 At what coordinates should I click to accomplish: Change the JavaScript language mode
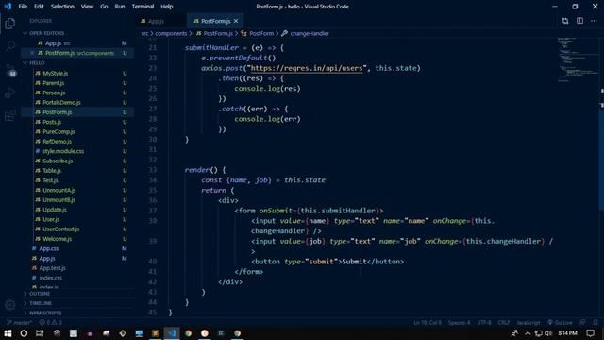click(x=528, y=323)
